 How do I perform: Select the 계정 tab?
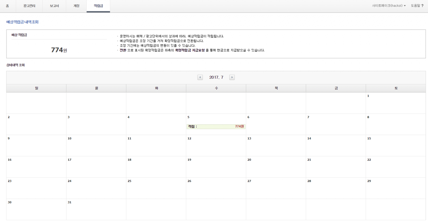pos(76,6)
